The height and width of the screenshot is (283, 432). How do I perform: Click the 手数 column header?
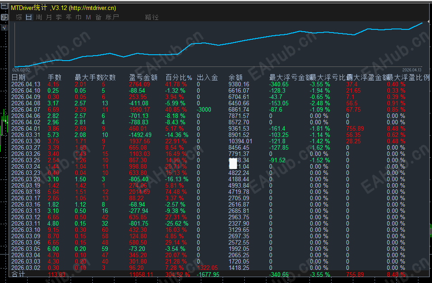pos(55,77)
